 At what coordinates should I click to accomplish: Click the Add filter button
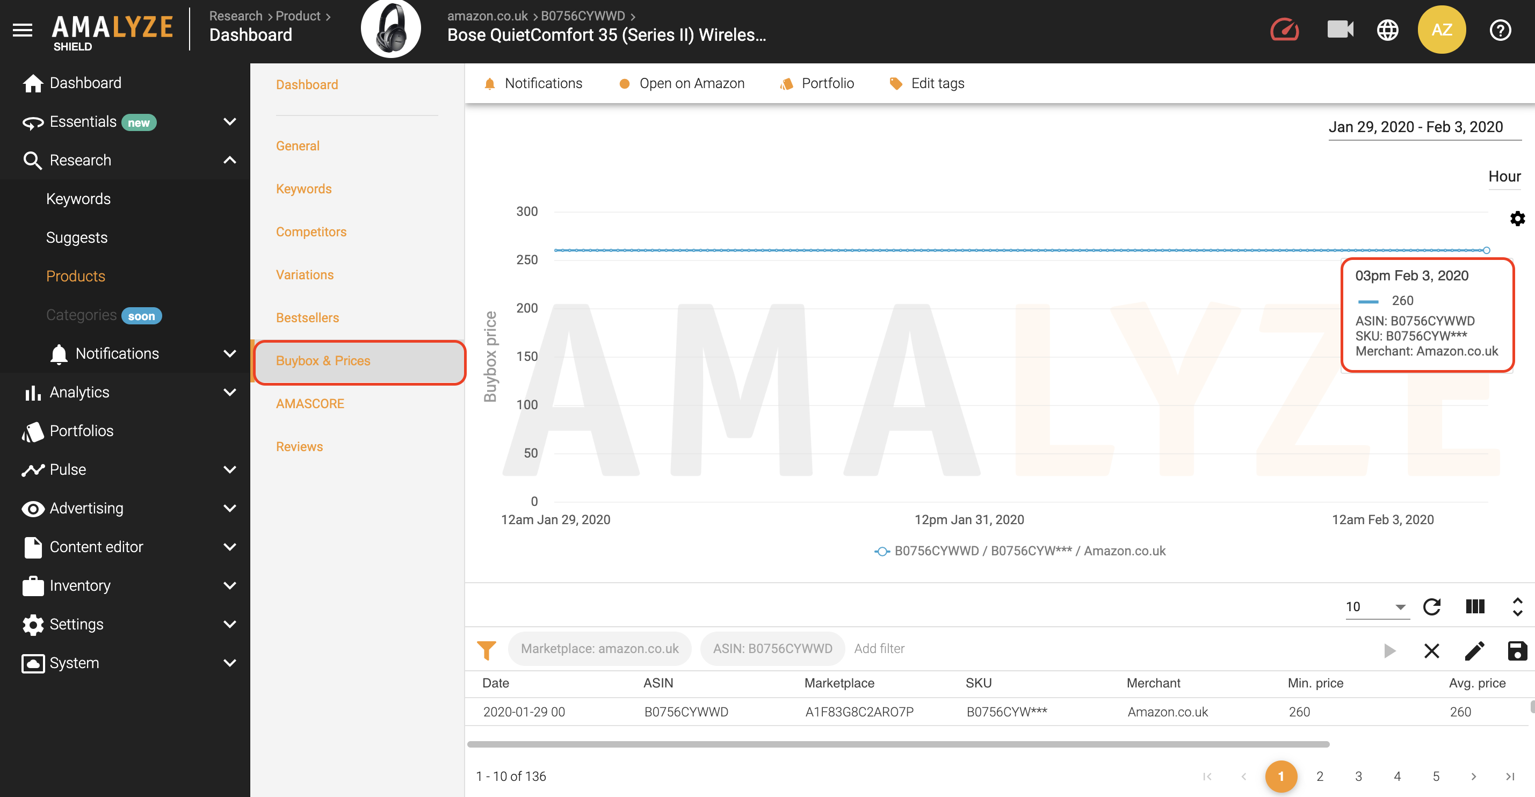880,647
